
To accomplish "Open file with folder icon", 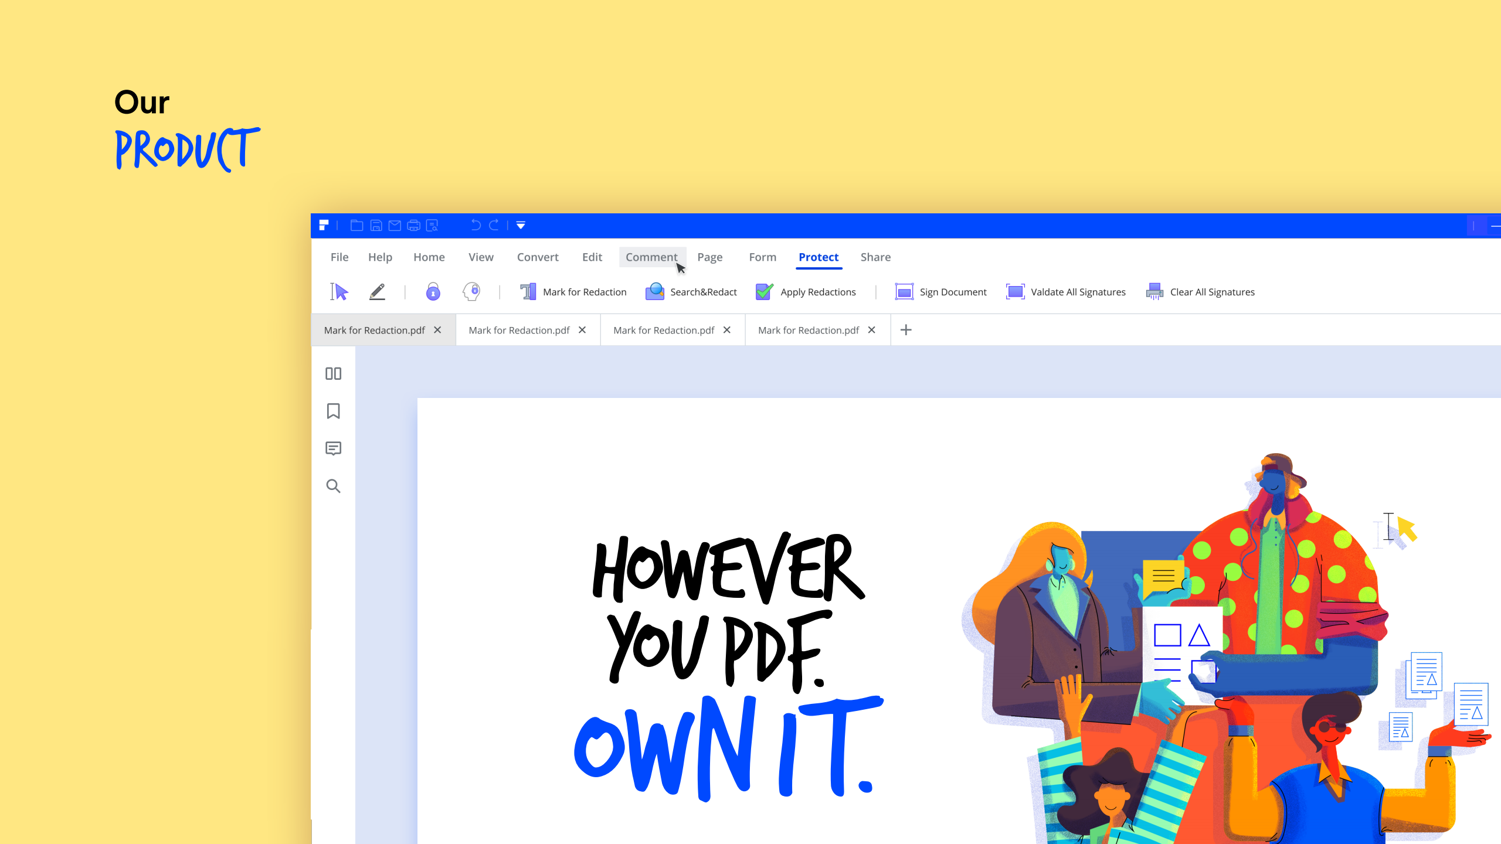I will [x=356, y=225].
